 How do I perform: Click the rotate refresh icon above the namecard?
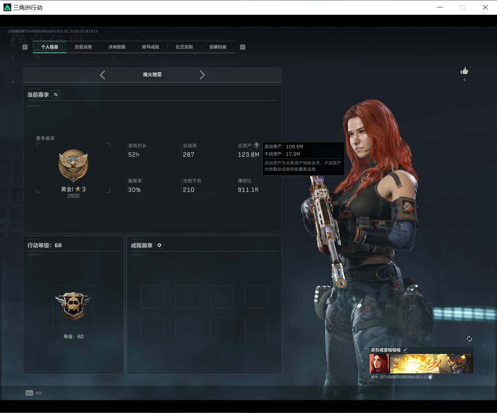[469, 339]
